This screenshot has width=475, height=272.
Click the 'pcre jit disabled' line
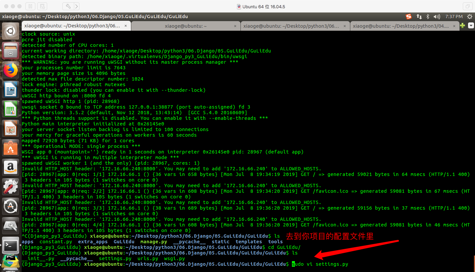[x=47, y=40]
